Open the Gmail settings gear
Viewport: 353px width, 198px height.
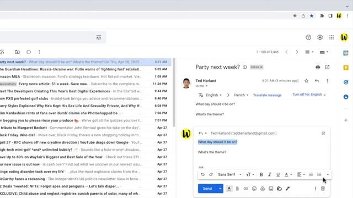point(320,37)
